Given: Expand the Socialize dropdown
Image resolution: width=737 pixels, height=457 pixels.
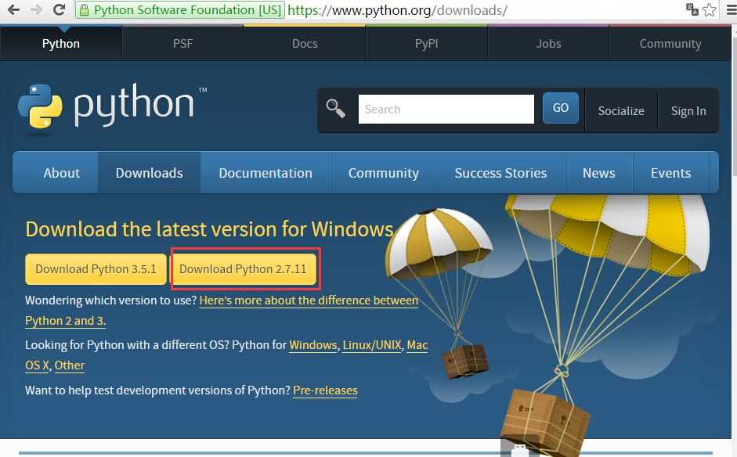Looking at the screenshot, I should pos(621,111).
